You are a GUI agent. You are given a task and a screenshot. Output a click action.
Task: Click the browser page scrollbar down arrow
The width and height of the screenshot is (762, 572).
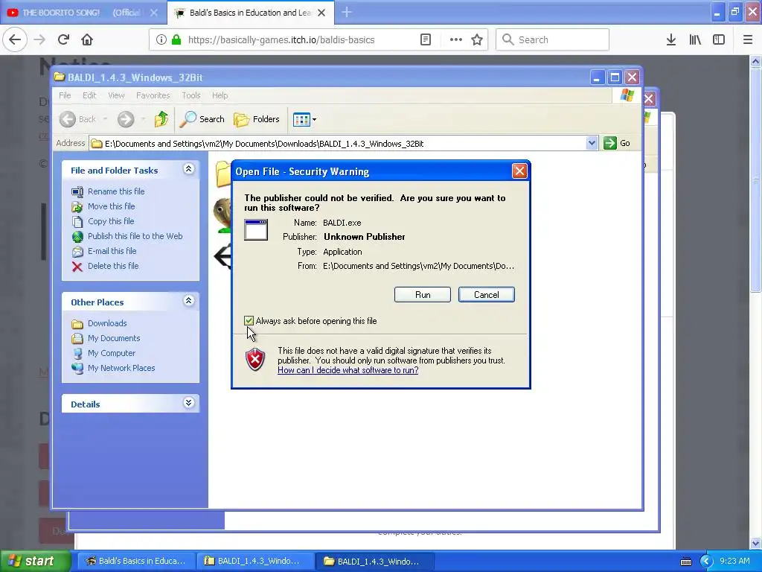(x=755, y=543)
